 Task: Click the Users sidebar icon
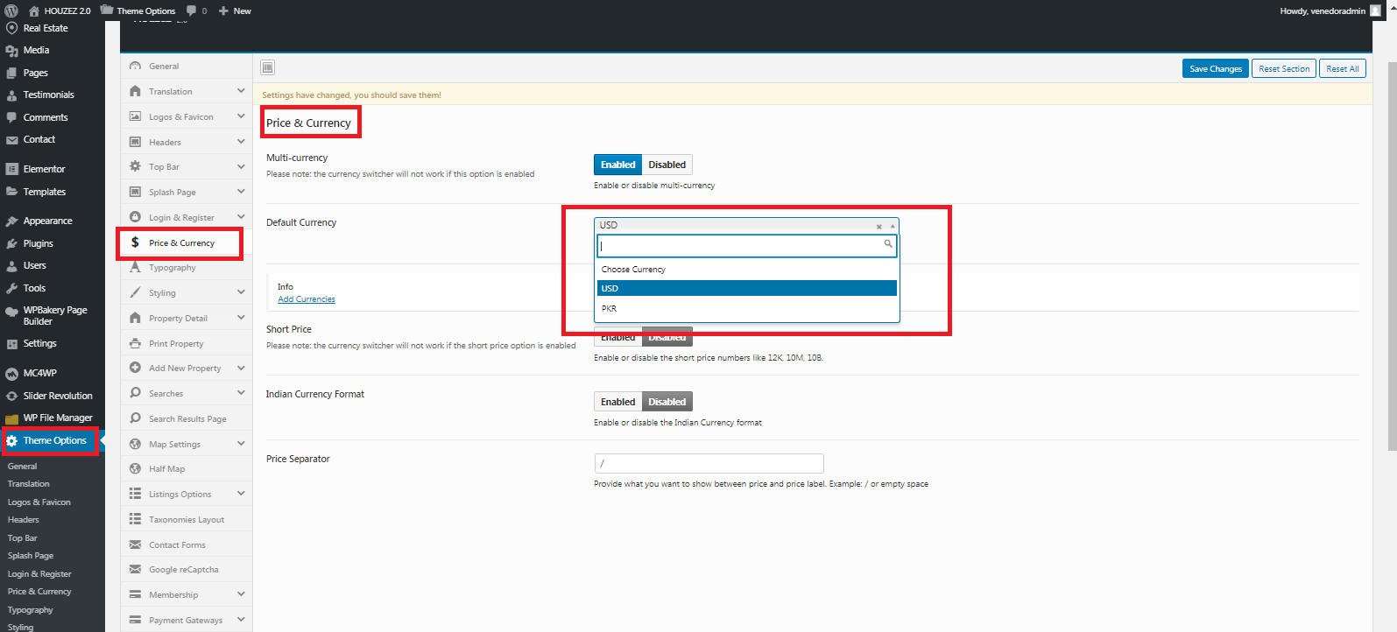[11, 265]
